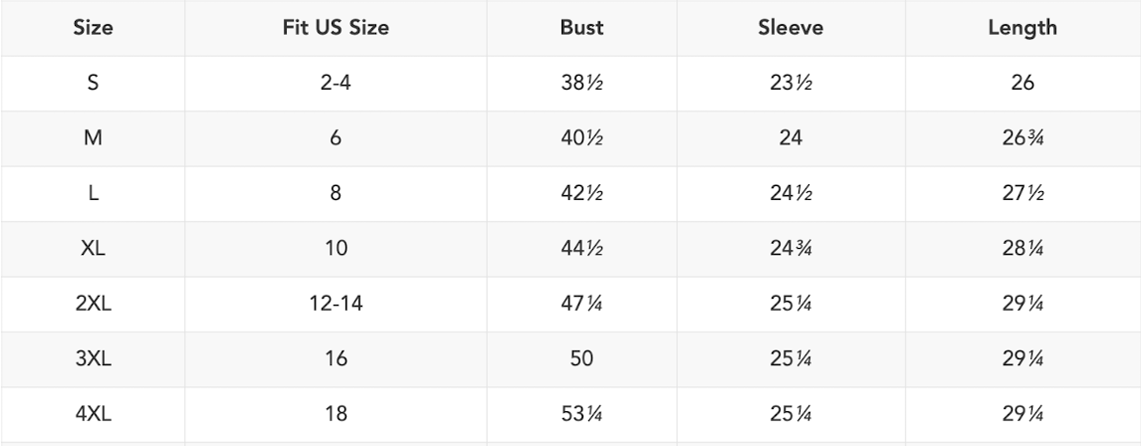Screen dimensions: 1141x446
Task: Click the sleeve value 24
Action: pyautogui.click(x=791, y=139)
